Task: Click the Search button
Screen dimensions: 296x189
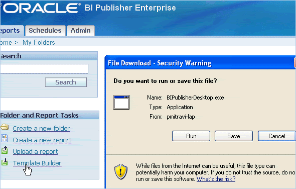Action: tap(66, 82)
